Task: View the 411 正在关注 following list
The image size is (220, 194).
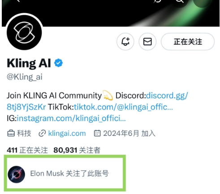Action: (27, 150)
